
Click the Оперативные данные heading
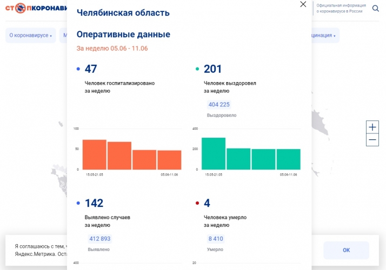click(123, 35)
